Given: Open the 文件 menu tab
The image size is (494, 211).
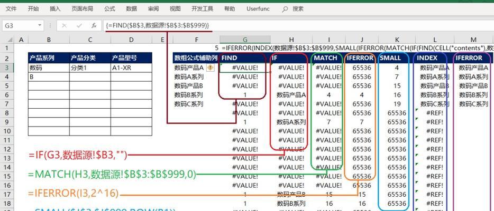Looking at the screenshot, I should coord(11,9).
